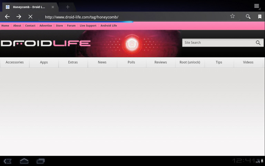Click the Droid Life logo
The height and width of the screenshot is (166, 265).
(46, 43)
